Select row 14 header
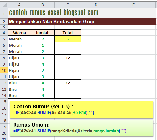The image size is (157, 140). tap(4, 95)
